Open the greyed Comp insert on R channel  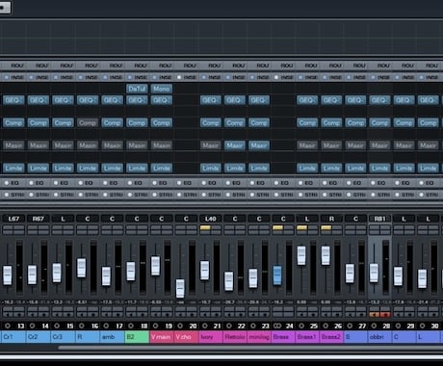88,122
